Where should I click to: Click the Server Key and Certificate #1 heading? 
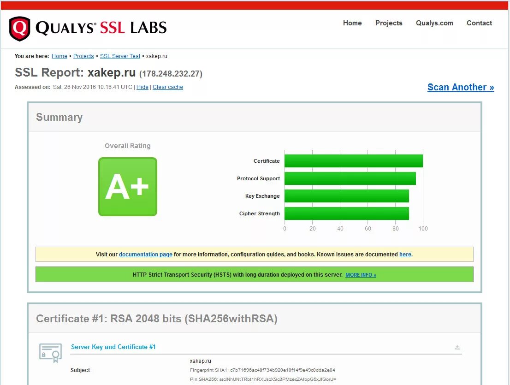[x=113, y=347]
